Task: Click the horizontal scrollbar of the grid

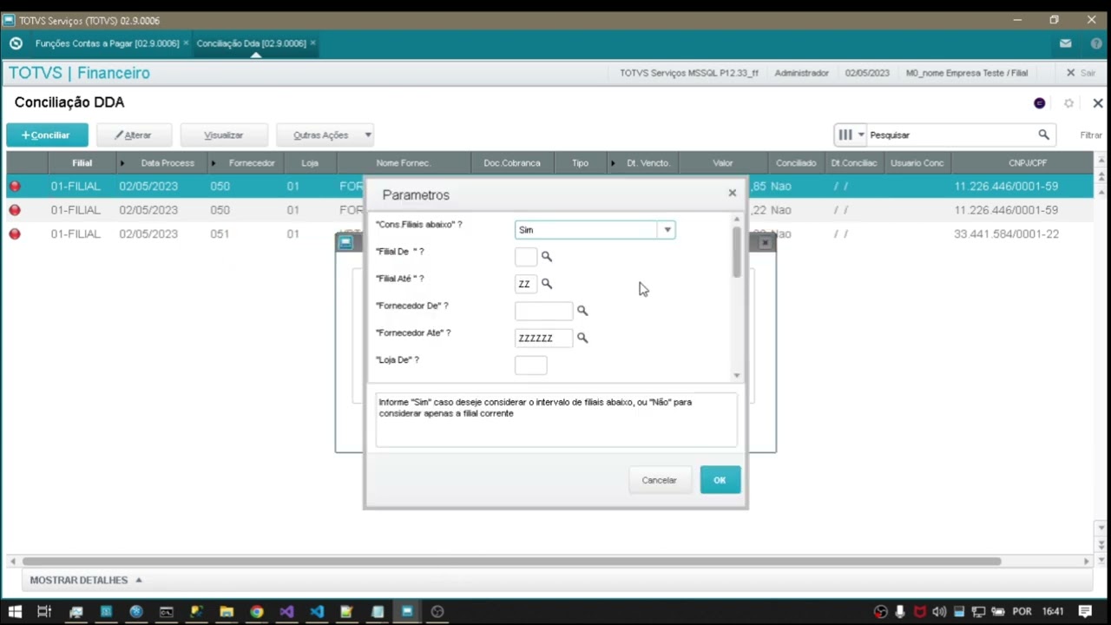Action: tap(512, 562)
